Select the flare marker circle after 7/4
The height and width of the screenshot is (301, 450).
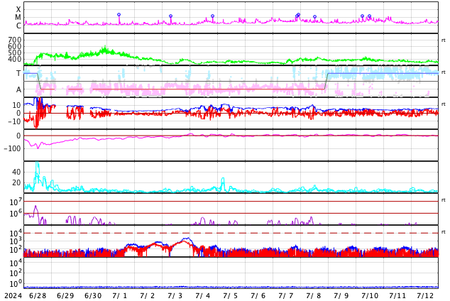point(213,16)
